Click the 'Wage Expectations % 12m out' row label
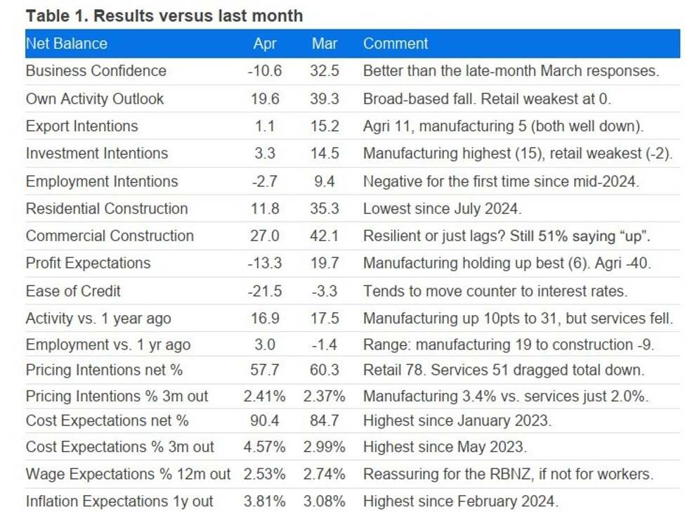 click(x=128, y=474)
